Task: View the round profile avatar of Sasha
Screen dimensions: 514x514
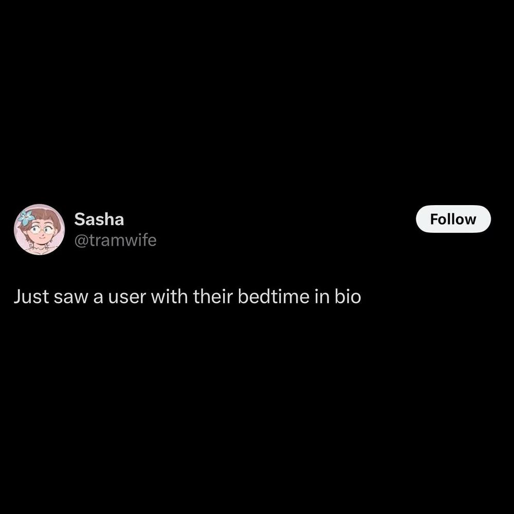Action: [x=40, y=229]
